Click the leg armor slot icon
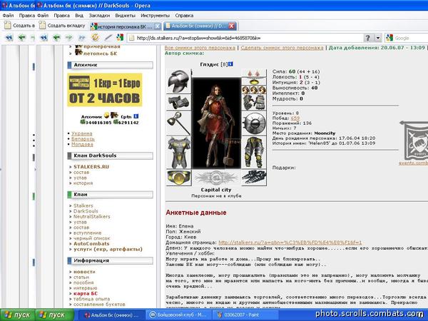The width and height of the screenshot is (428, 321). [x=254, y=153]
